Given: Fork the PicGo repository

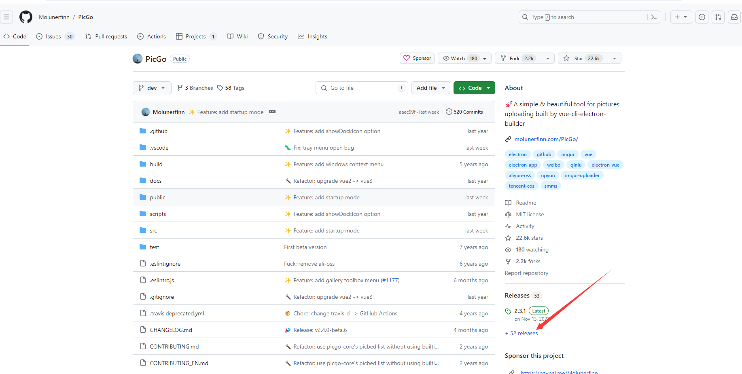Looking at the screenshot, I should 518,58.
